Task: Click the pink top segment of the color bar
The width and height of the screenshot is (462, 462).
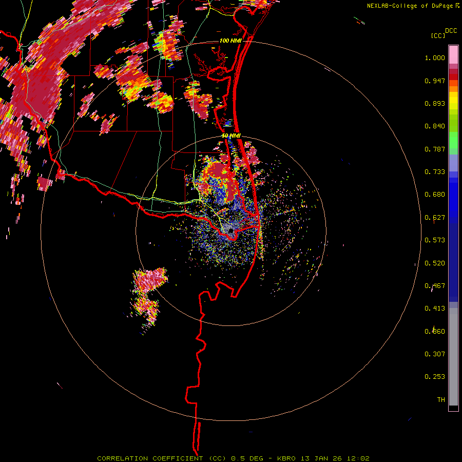Action: tap(453, 54)
